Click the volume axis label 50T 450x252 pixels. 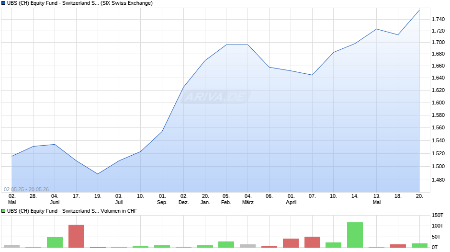point(436,237)
